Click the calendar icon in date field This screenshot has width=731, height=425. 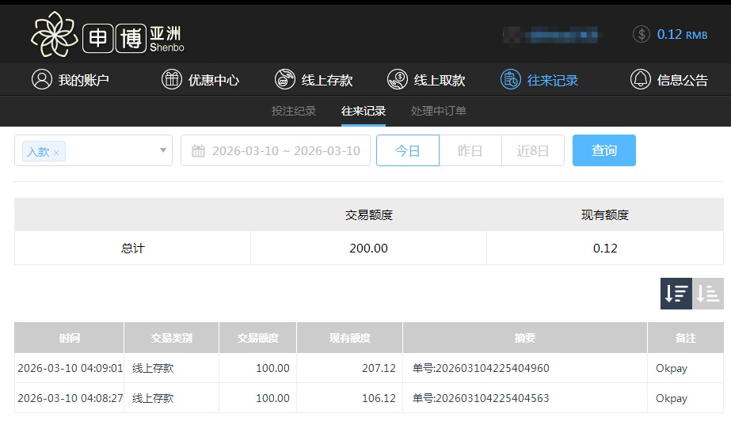click(198, 151)
